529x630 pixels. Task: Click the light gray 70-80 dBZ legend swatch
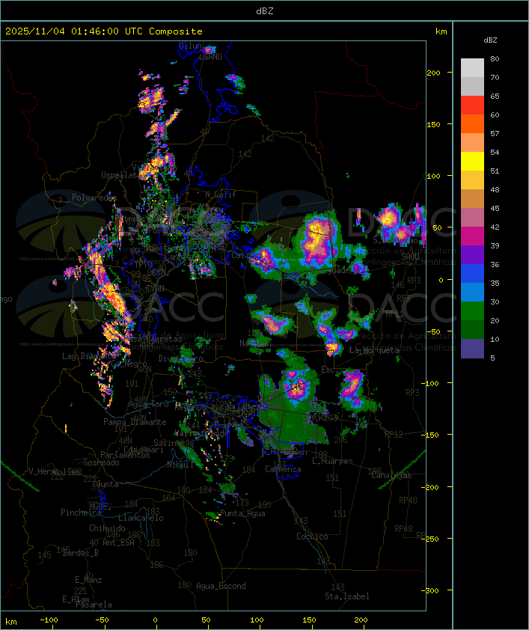[x=472, y=68]
